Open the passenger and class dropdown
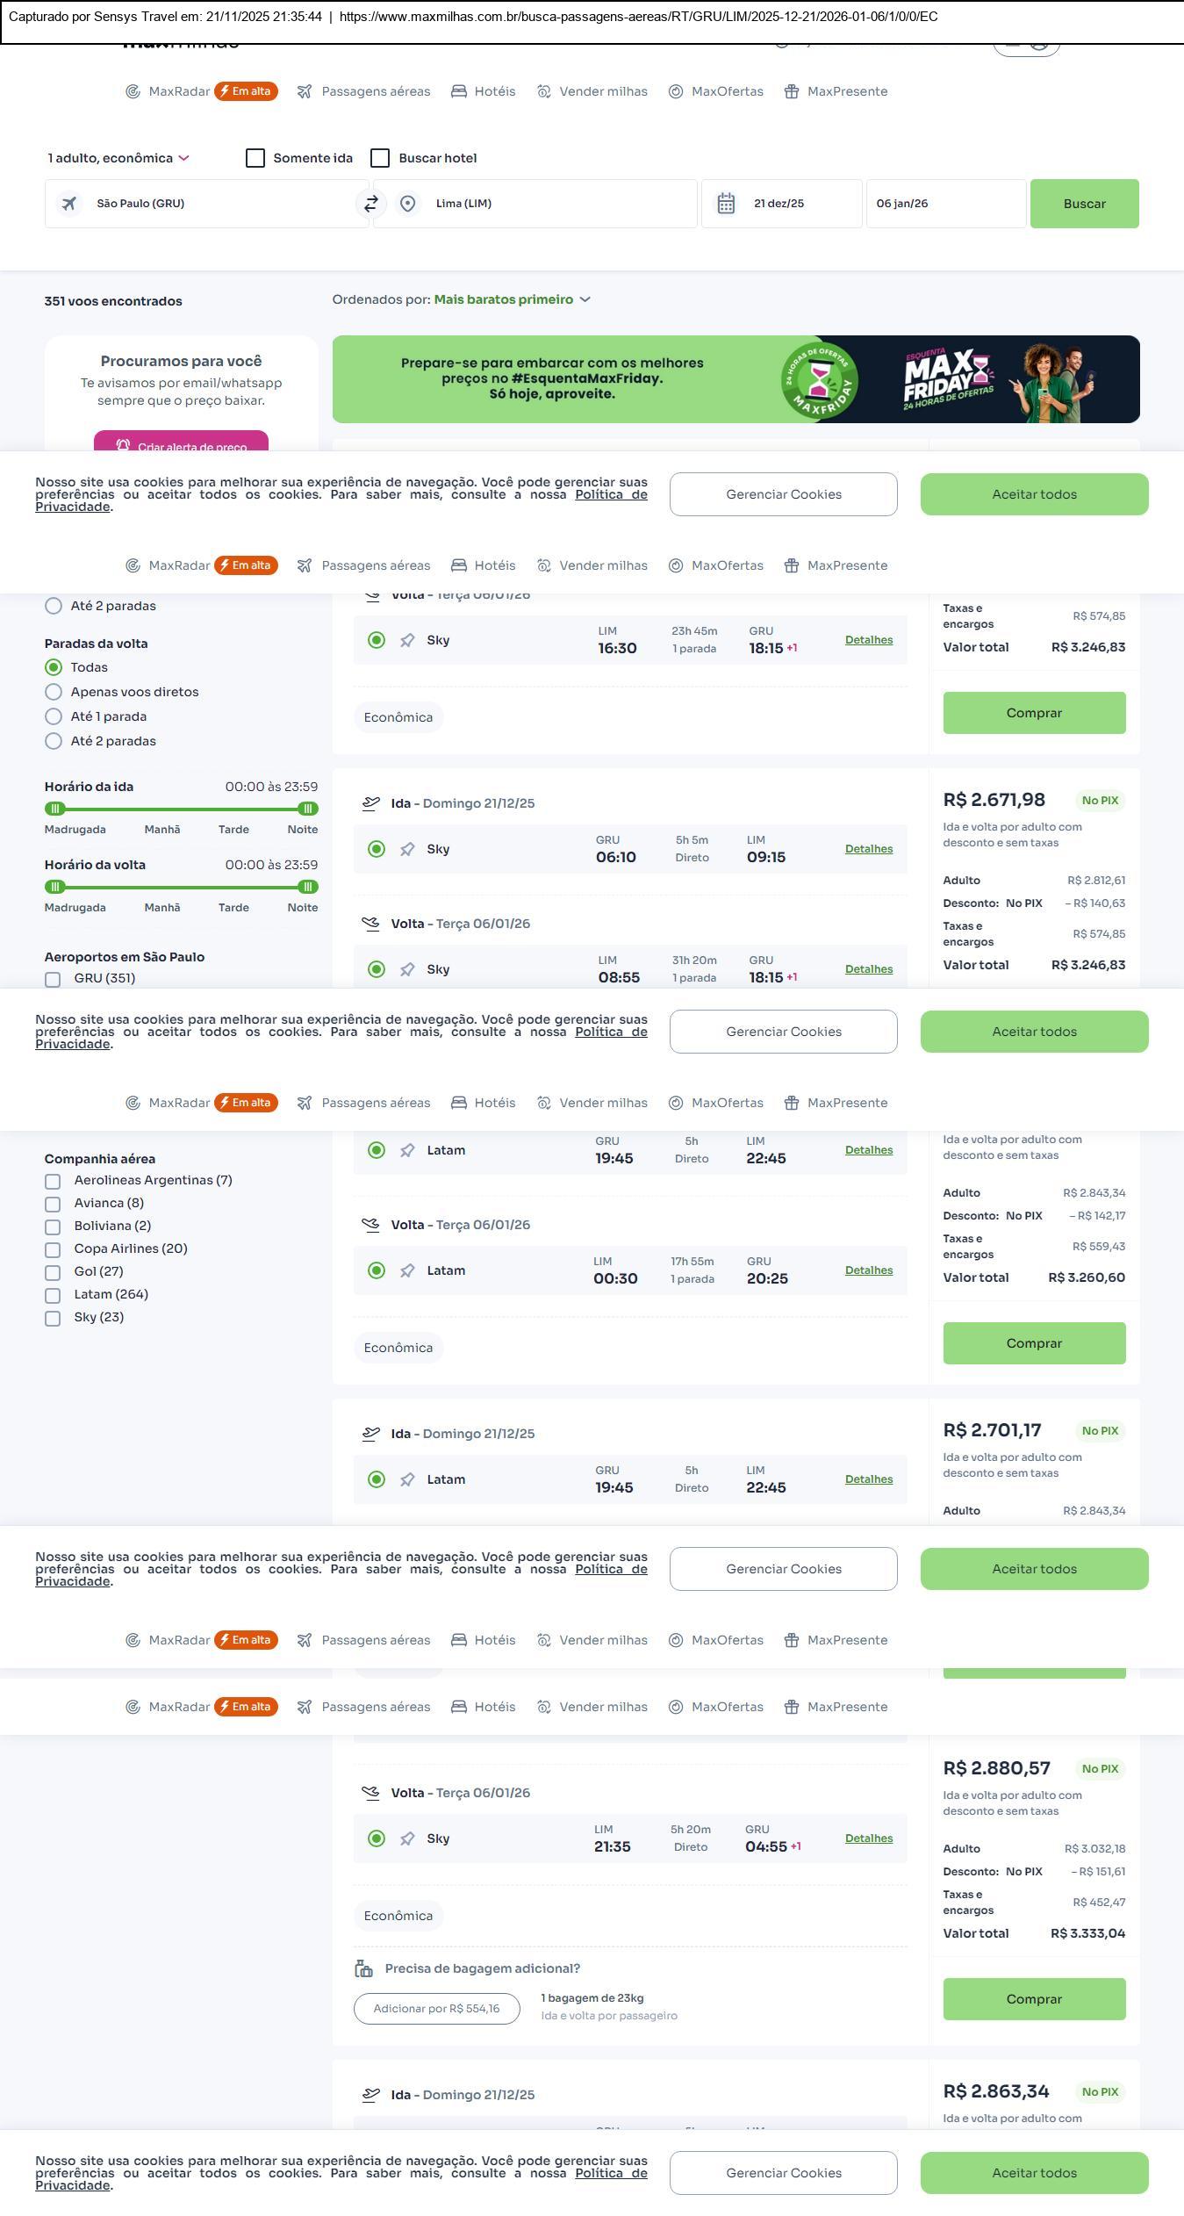Viewport: 1184px width, 2216px height. pyautogui.click(x=118, y=158)
